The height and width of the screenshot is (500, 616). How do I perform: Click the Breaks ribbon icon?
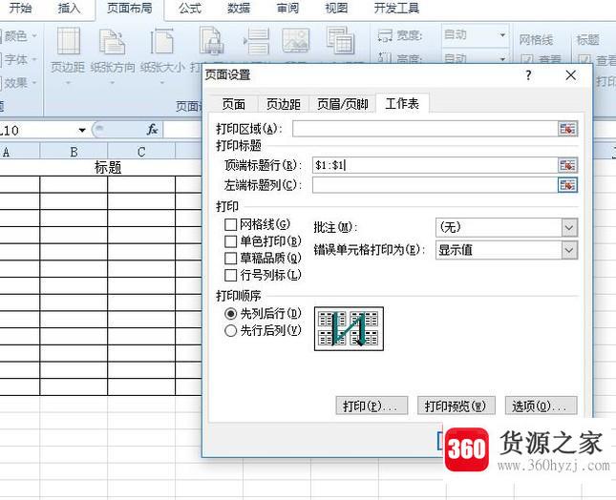pyautogui.click(x=257, y=41)
